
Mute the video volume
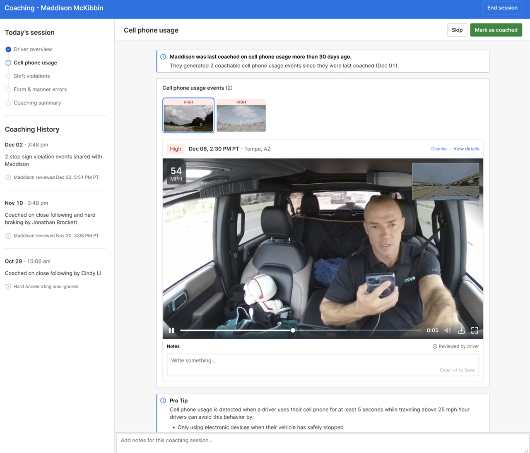click(448, 330)
